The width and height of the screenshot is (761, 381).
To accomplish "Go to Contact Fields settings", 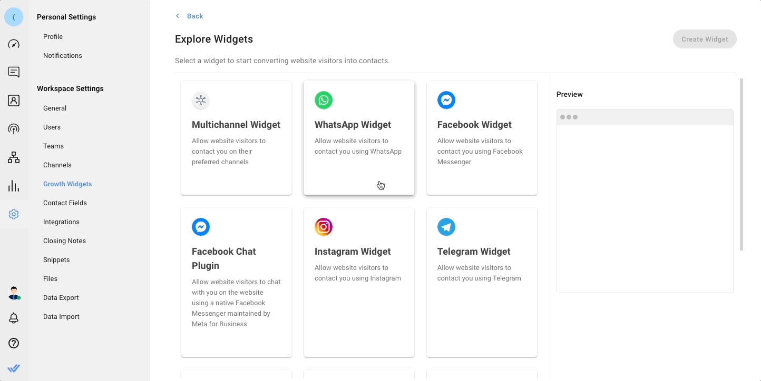I will pyautogui.click(x=65, y=203).
